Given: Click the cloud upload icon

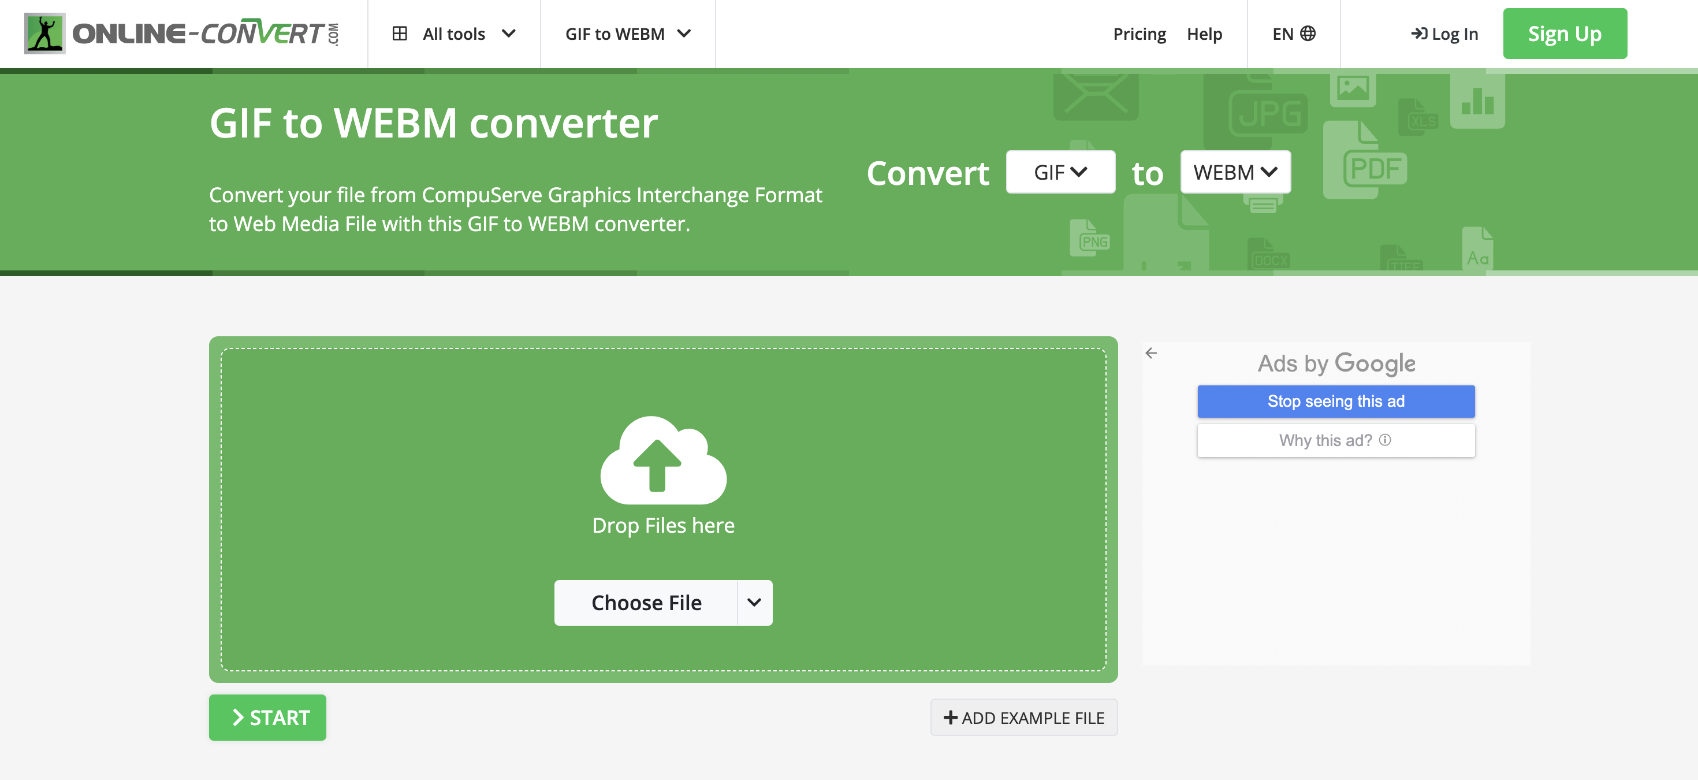Looking at the screenshot, I should 663,460.
